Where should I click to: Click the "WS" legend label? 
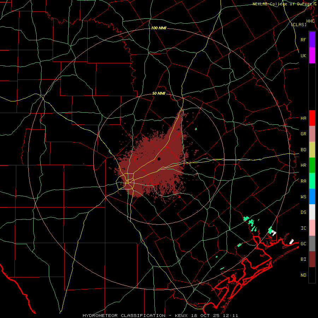[x=303, y=197]
